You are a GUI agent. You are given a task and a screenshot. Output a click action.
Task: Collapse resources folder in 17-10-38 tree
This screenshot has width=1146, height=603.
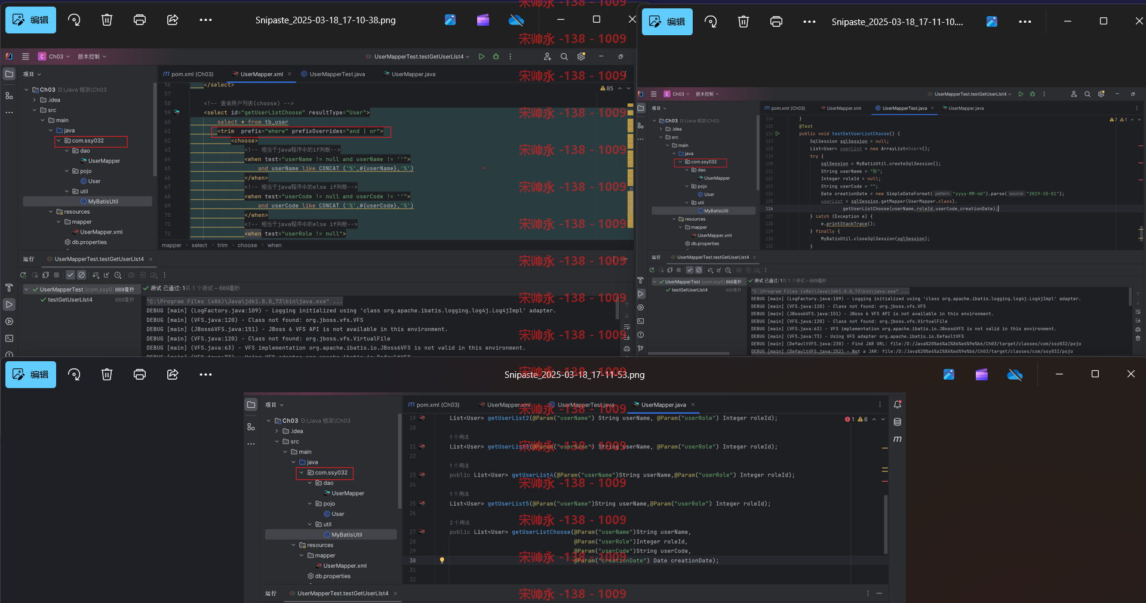[51, 212]
